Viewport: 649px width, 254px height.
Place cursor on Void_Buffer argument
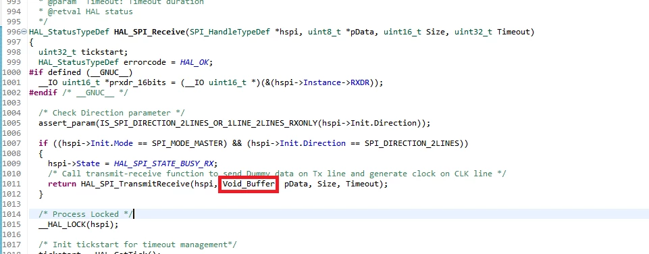(x=249, y=184)
